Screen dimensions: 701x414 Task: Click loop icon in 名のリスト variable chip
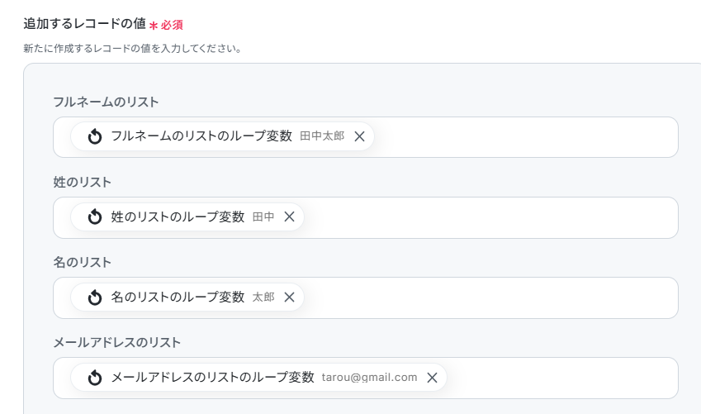(94, 297)
